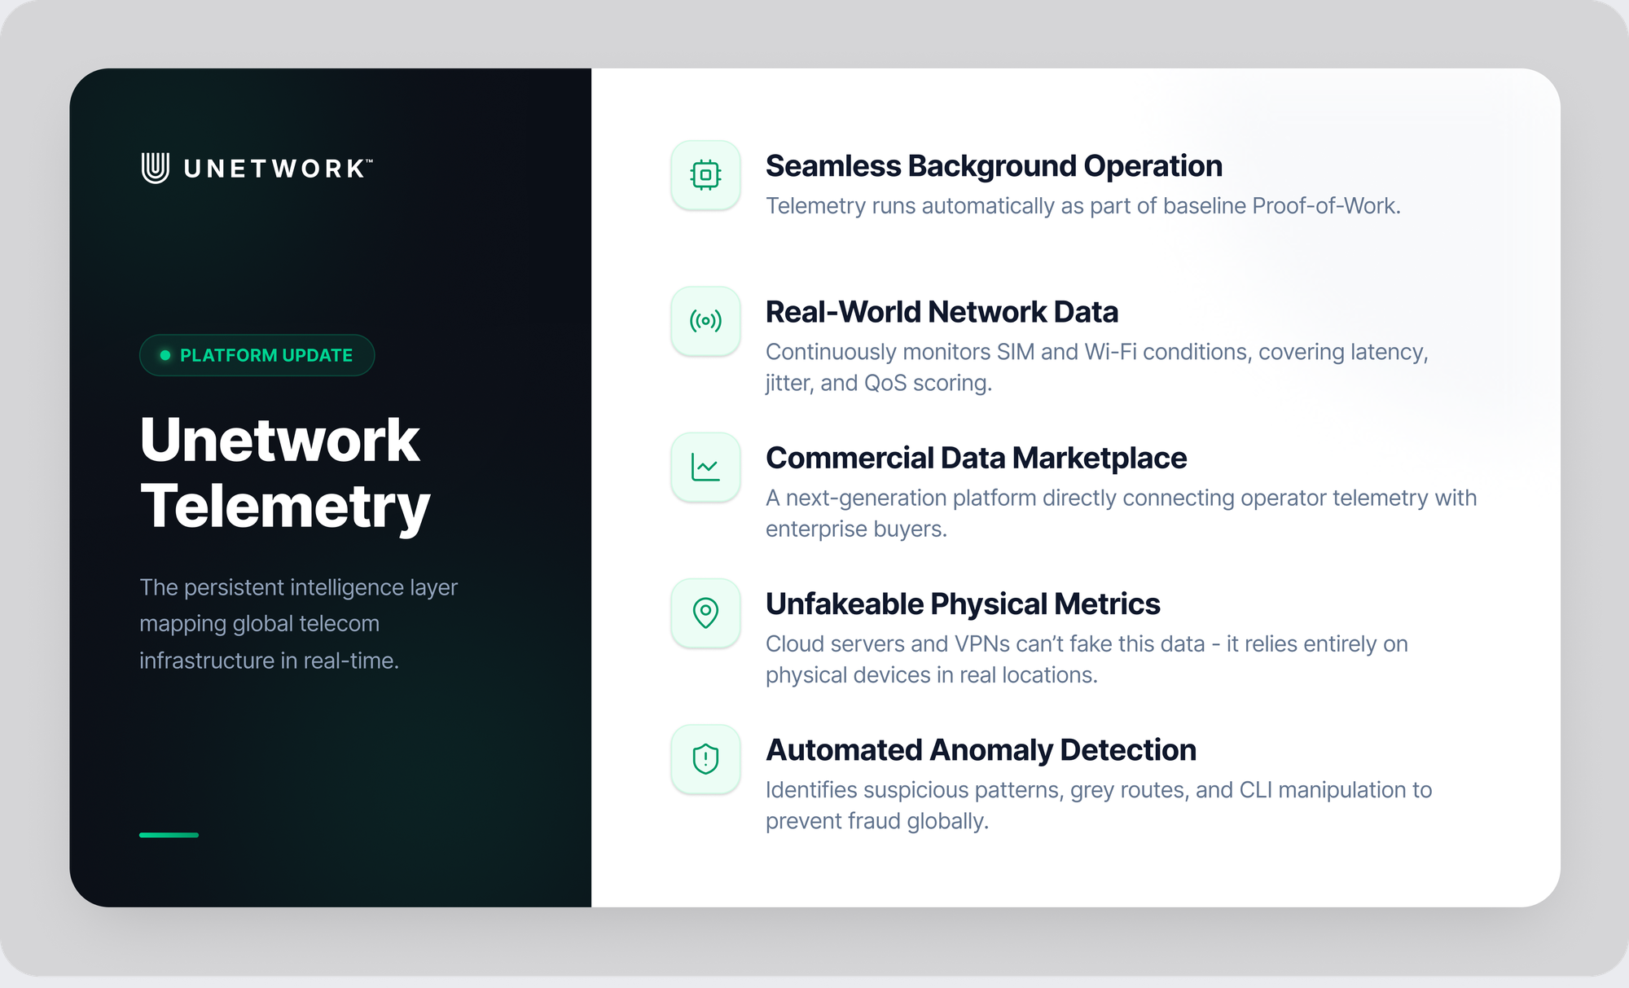Click the shield alert icon beside Automated Anomaly Detection
Viewport: 1629px width, 988px height.
point(705,759)
